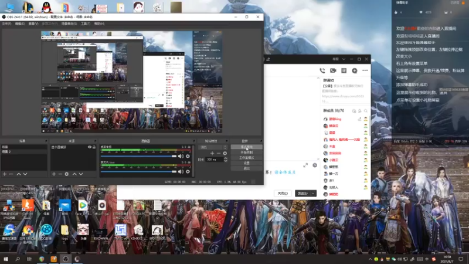Move the selected scene up in the list

[x=19, y=174]
